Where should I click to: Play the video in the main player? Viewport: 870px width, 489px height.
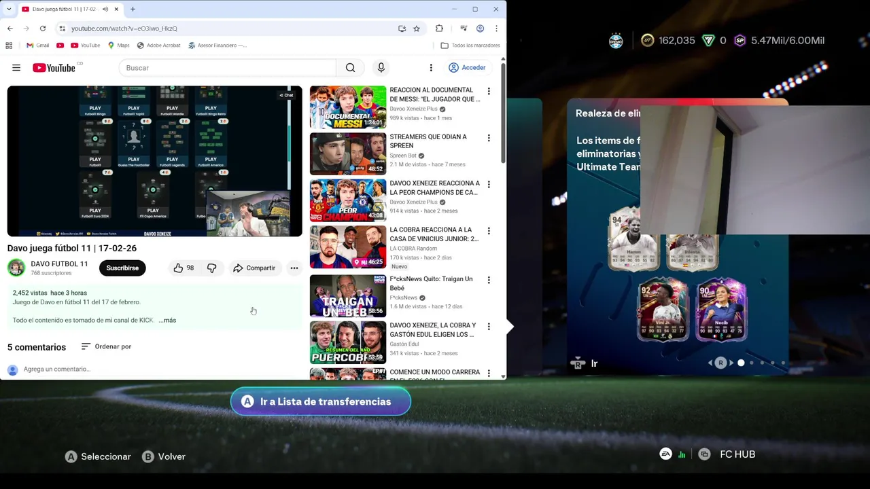click(154, 161)
